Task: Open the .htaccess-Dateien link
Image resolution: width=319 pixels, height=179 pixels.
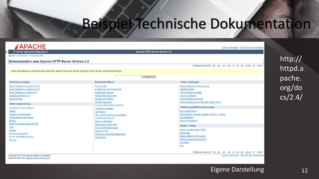Action: (x=188, y=96)
